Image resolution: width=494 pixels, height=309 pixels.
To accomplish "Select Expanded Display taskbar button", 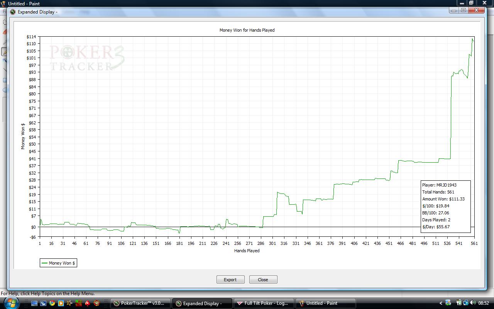I will point(202,303).
